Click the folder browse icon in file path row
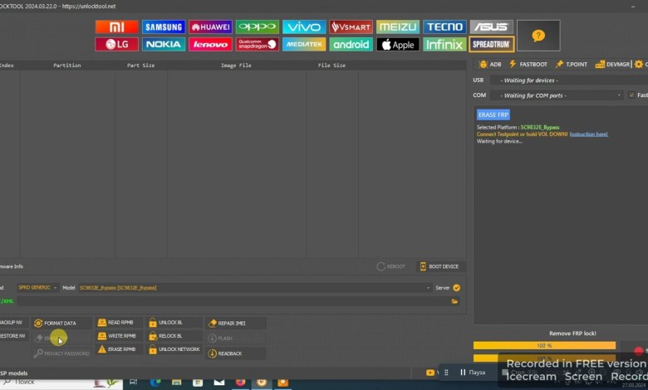Image resolution: width=648 pixels, height=390 pixels. 454,301
